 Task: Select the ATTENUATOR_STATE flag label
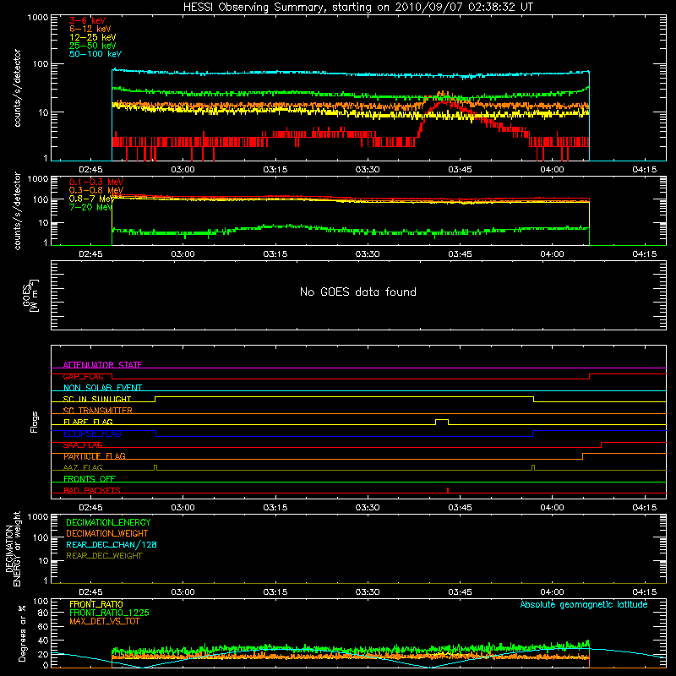click(x=102, y=365)
